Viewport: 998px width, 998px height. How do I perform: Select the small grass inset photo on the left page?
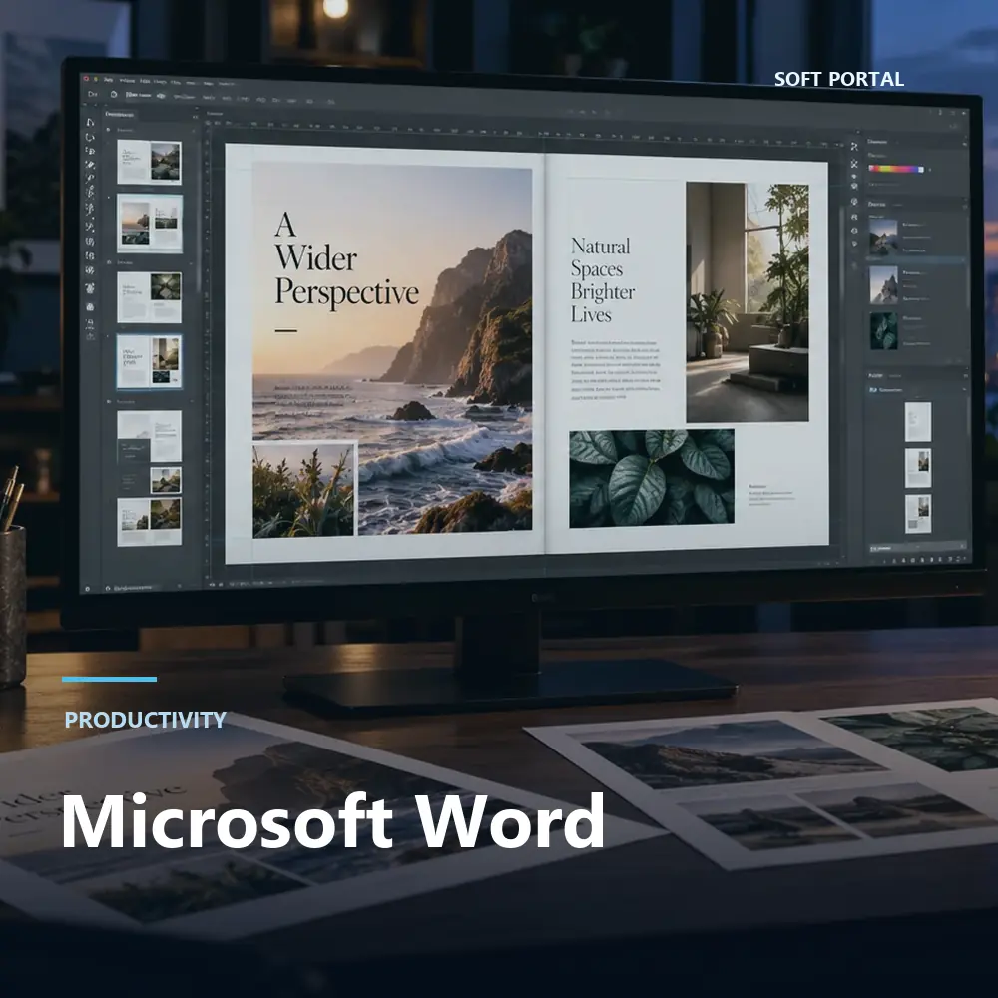pyautogui.click(x=304, y=491)
